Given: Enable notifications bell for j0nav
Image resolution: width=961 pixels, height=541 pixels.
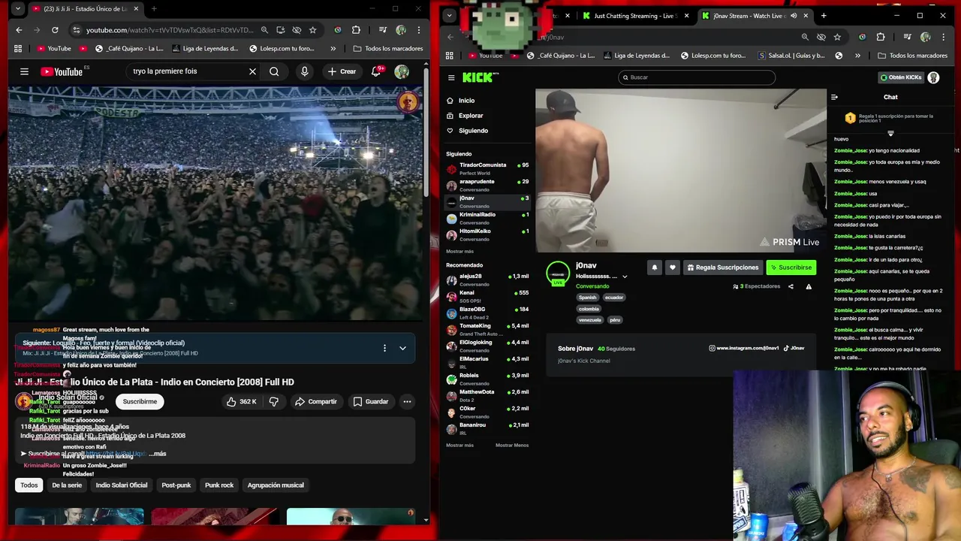Looking at the screenshot, I should coord(654,267).
